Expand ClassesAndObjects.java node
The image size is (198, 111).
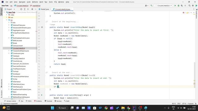click(9, 51)
